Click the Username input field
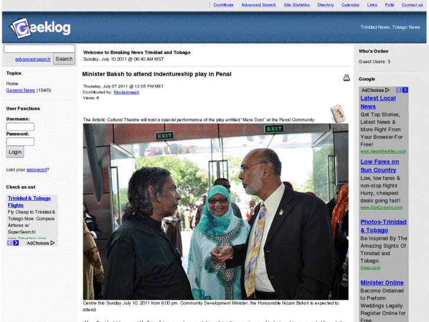The height and width of the screenshot is (322, 429). tap(20, 126)
